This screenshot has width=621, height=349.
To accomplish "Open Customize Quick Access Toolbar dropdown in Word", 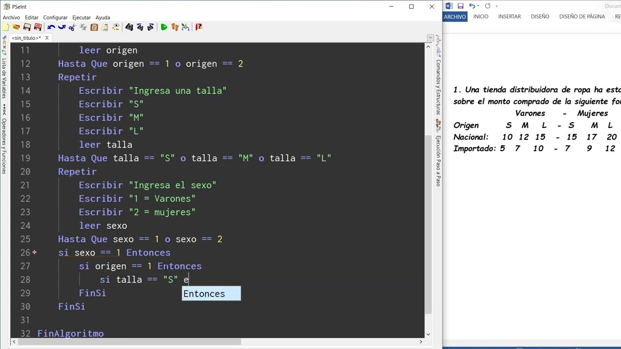I will click(497, 6).
